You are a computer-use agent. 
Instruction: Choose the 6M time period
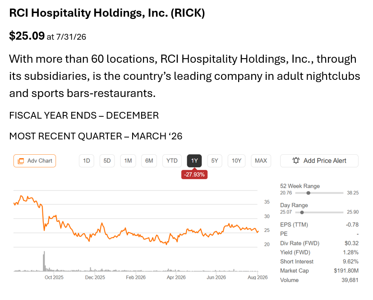(x=149, y=161)
